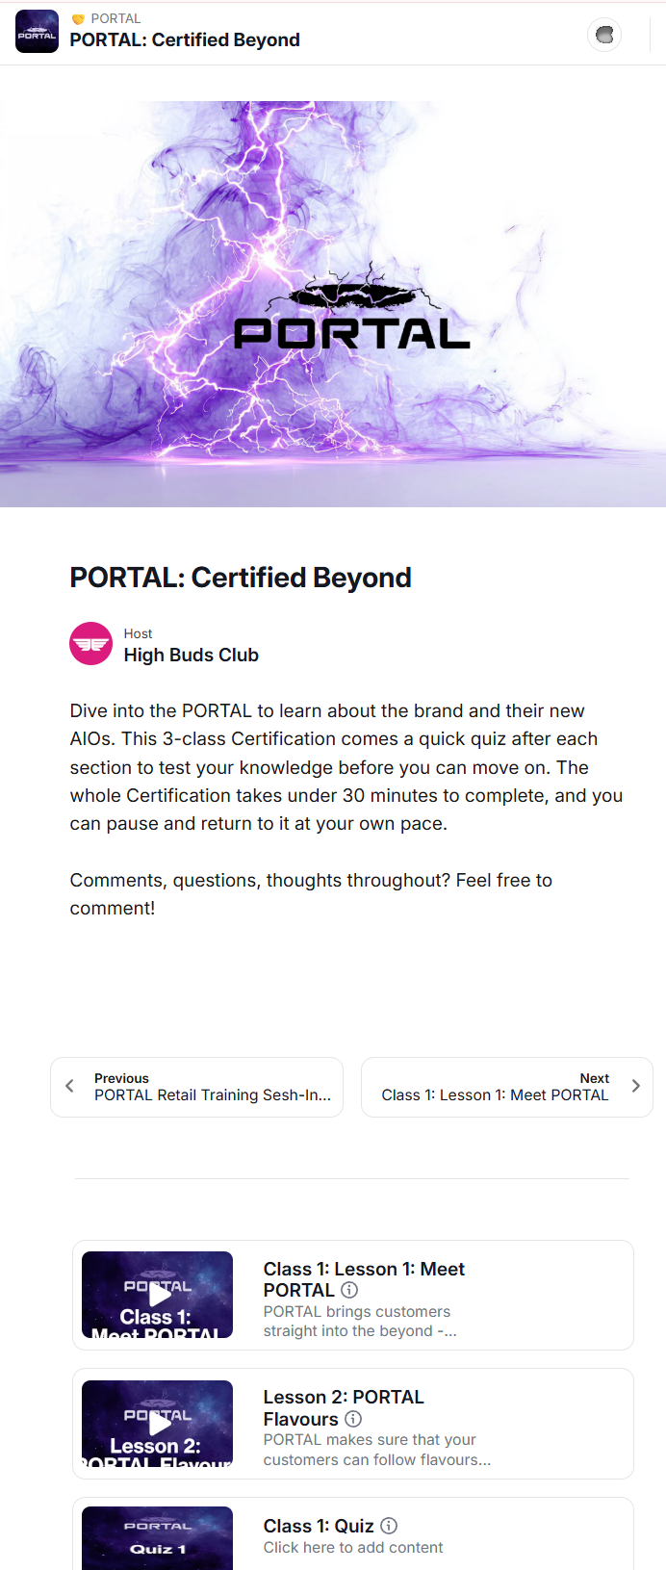Go to next Class 1: Lesson 1: Meet PORTAL

pos(507,1087)
